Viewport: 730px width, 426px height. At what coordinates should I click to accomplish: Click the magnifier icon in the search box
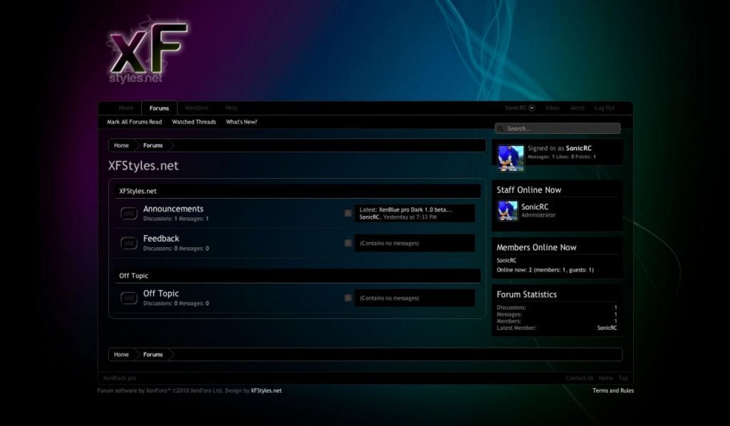click(500, 128)
